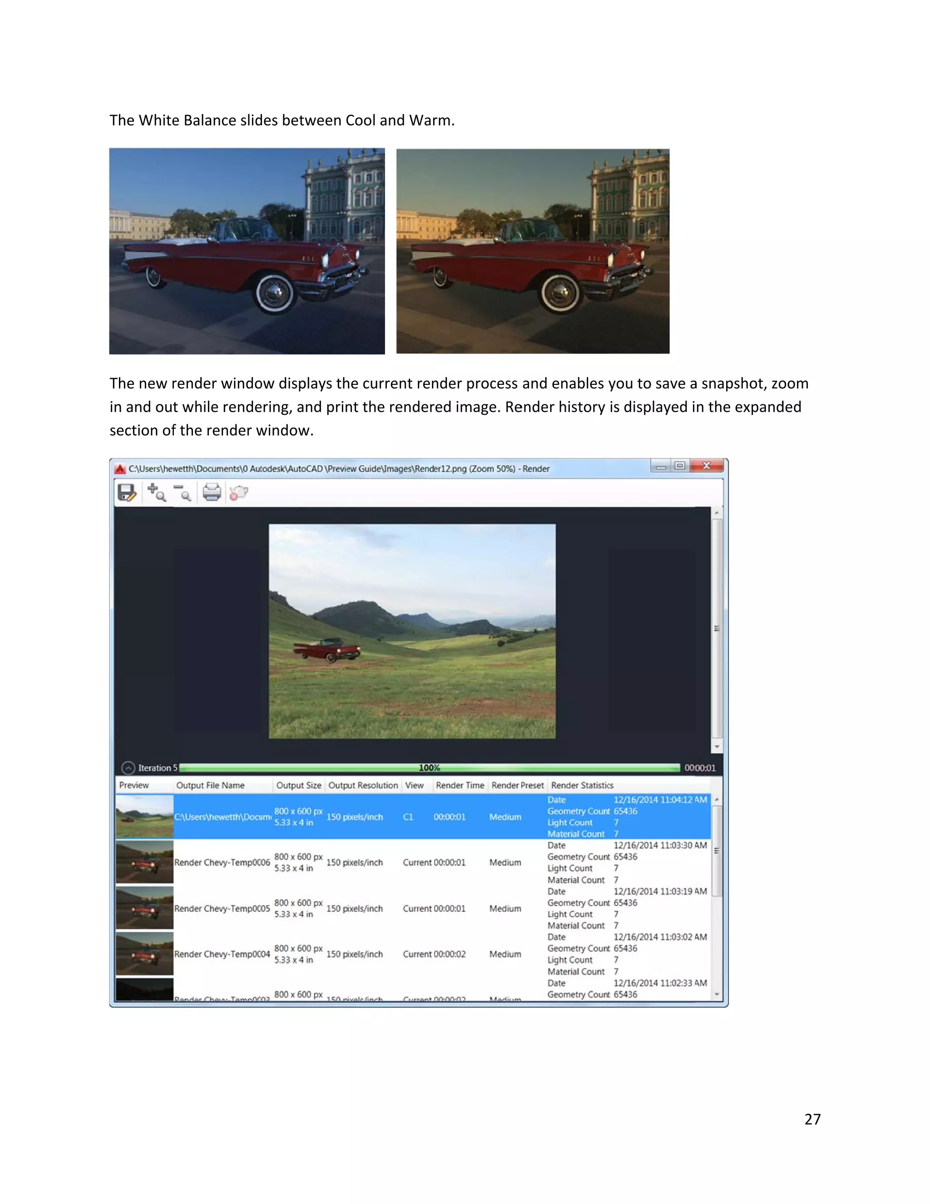This screenshot has width=930, height=1204.
Task: Click the green 100% render progress bar
Action: pyautogui.click(x=429, y=767)
